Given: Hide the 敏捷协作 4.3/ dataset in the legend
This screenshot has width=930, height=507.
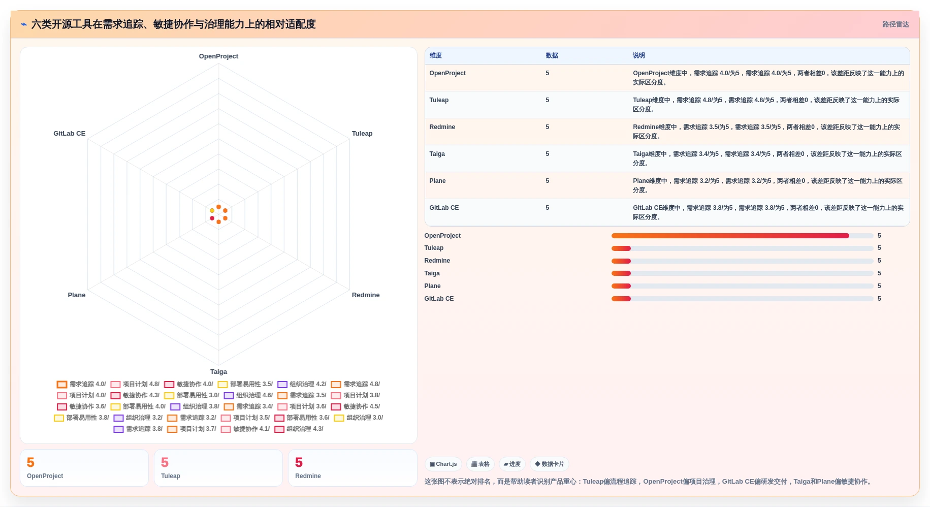Looking at the screenshot, I should pos(135,396).
